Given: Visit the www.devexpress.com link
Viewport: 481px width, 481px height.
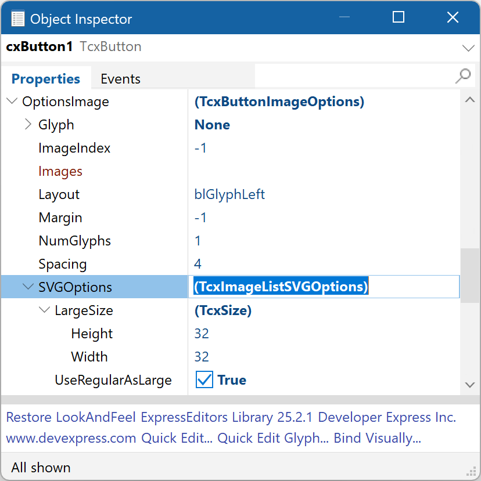Looking at the screenshot, I should (x=71, y=438).
